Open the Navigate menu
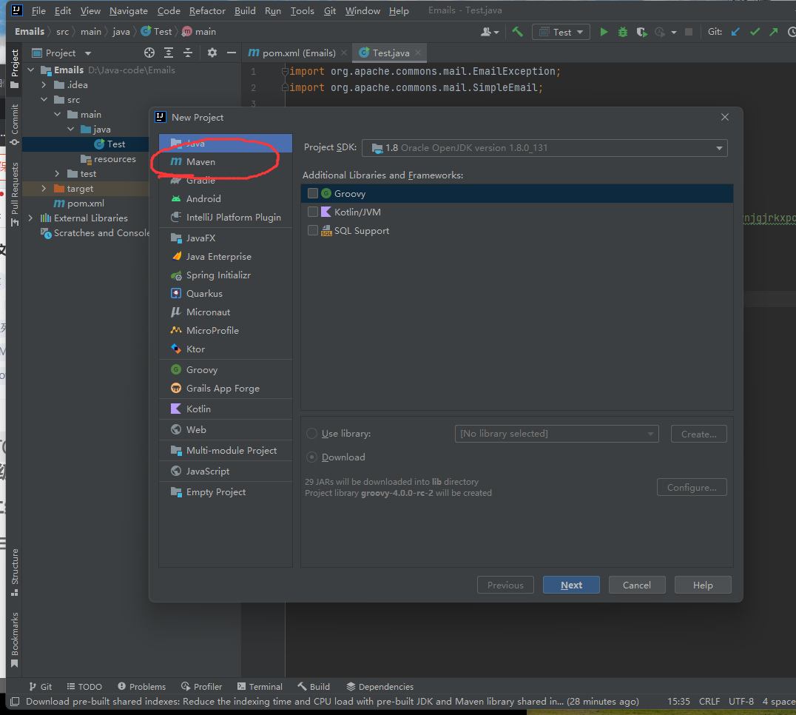Image resolution: width=796 pixels, height=715 pixels. point(129,10)
